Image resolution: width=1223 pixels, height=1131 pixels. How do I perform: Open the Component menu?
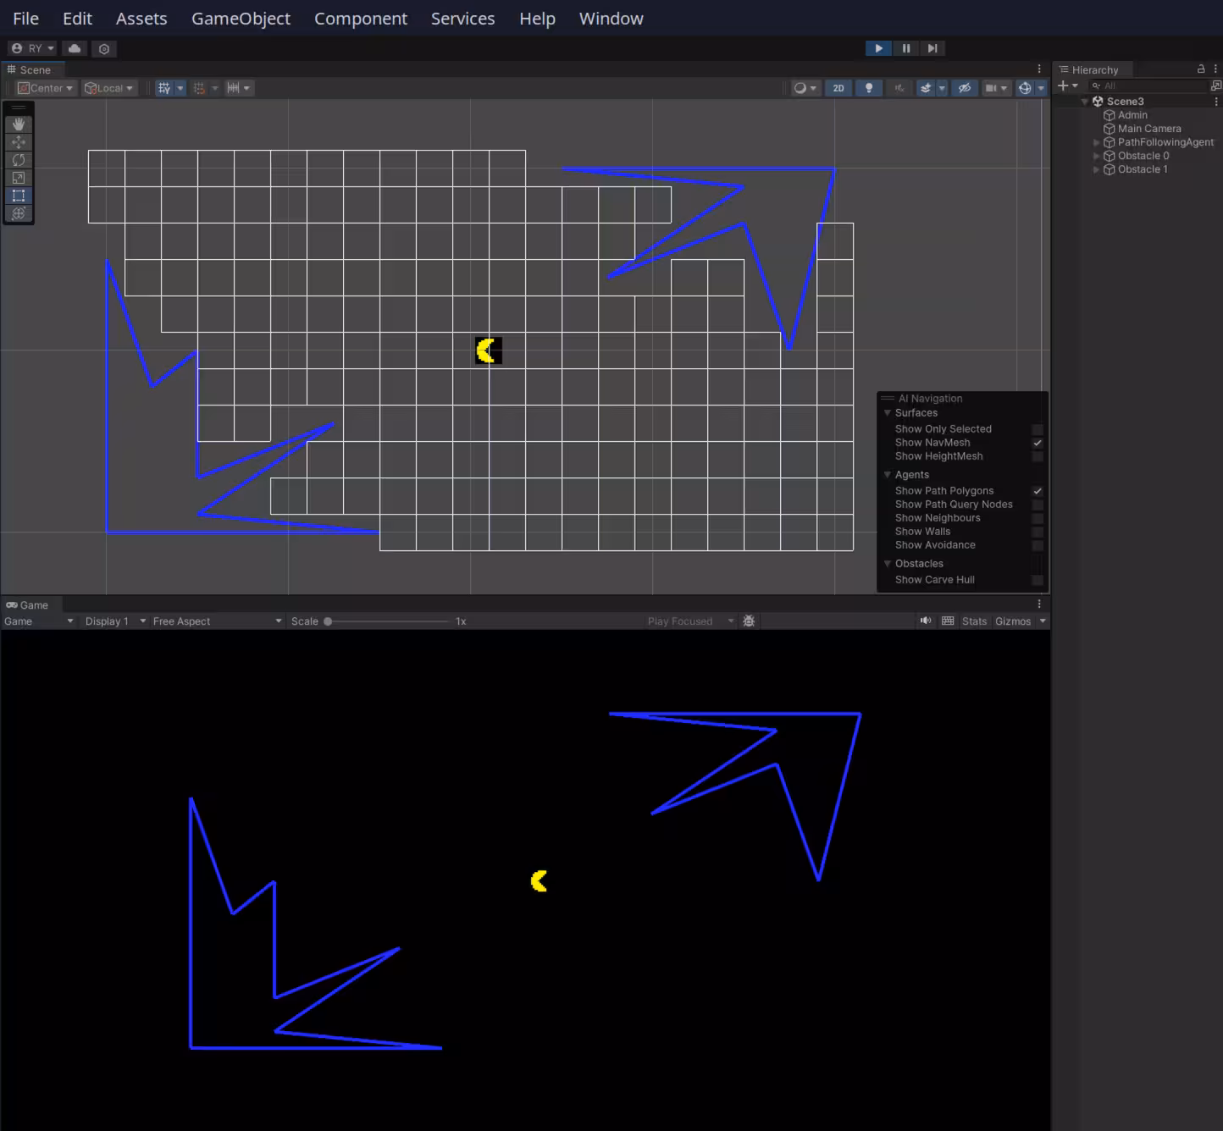click(x=361, y=19)
